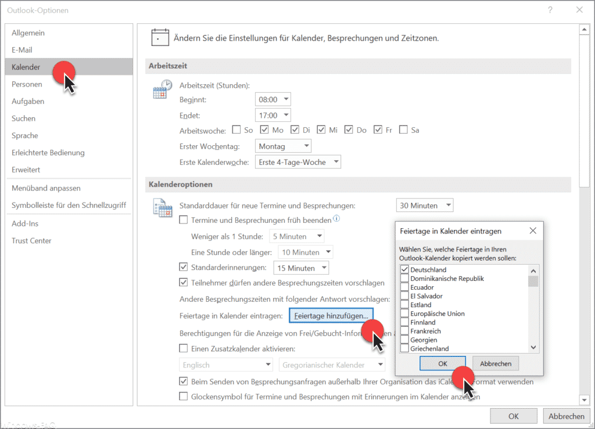
Task: Open the Sprache options
Action: pyautogui.click(x=69, y=135)
